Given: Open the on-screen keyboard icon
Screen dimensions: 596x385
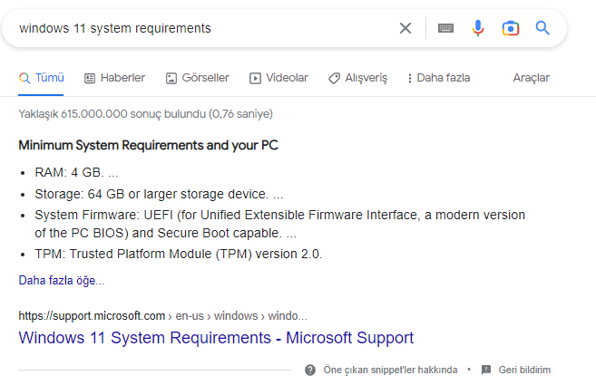Looking at the screenshot, I should tap(445, 28).
